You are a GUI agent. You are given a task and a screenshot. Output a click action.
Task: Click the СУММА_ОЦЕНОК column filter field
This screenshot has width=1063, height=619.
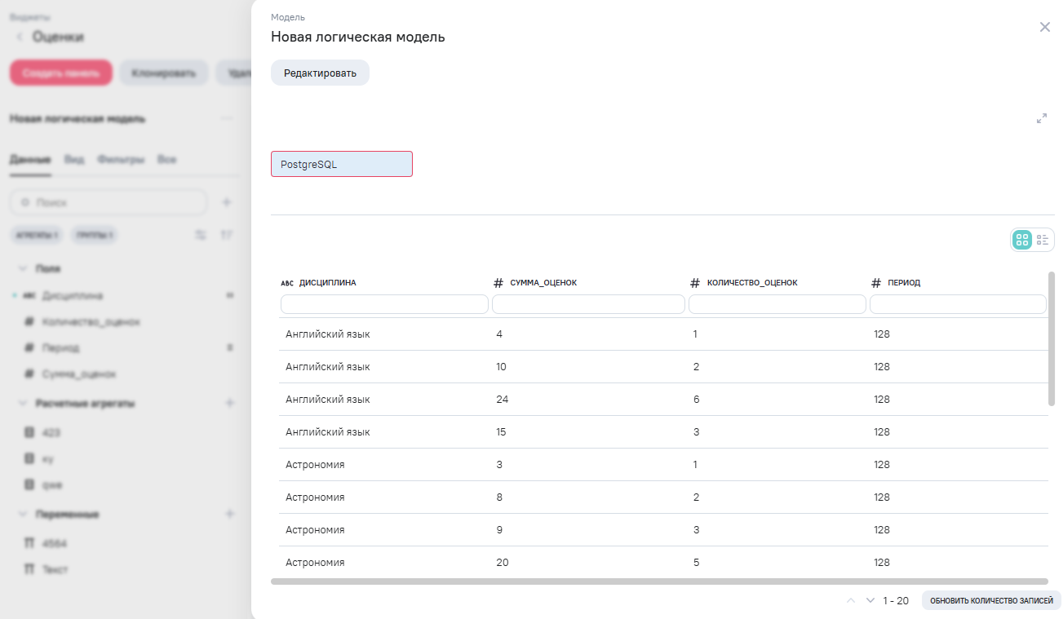point(588,304)
